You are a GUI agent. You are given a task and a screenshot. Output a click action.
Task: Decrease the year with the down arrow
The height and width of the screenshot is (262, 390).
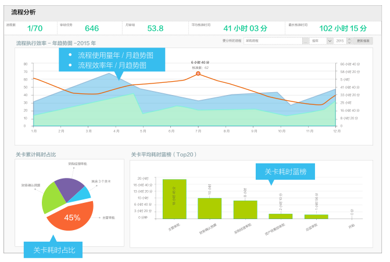[x=349, y=43]
